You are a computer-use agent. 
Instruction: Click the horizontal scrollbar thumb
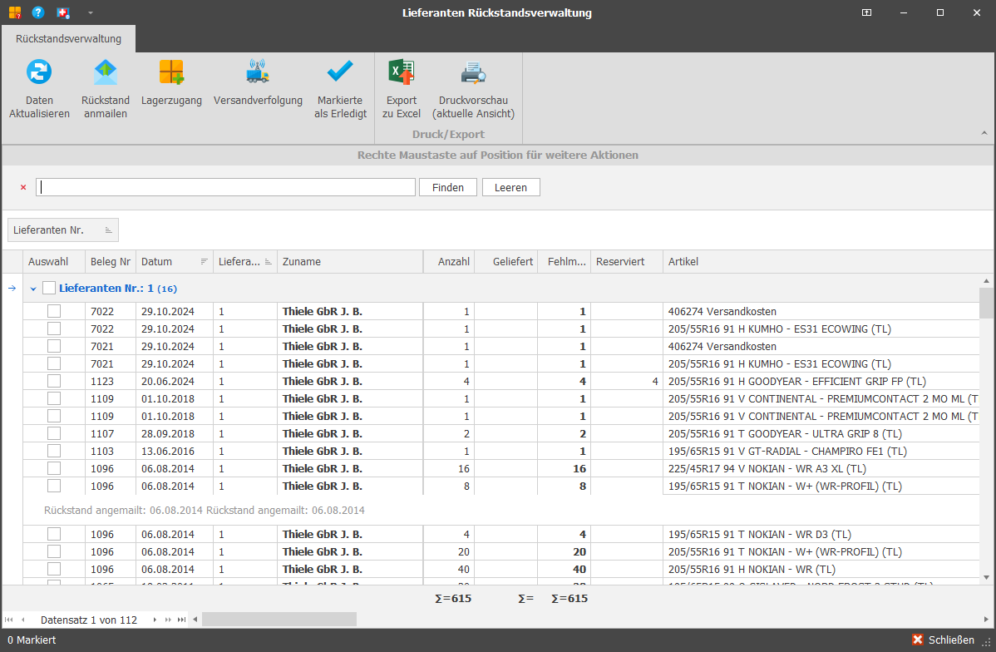(x=279, y=619)
